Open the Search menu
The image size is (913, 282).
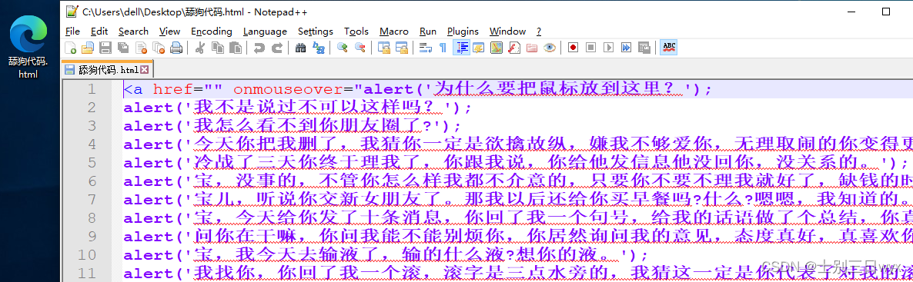tap(133, 32)
